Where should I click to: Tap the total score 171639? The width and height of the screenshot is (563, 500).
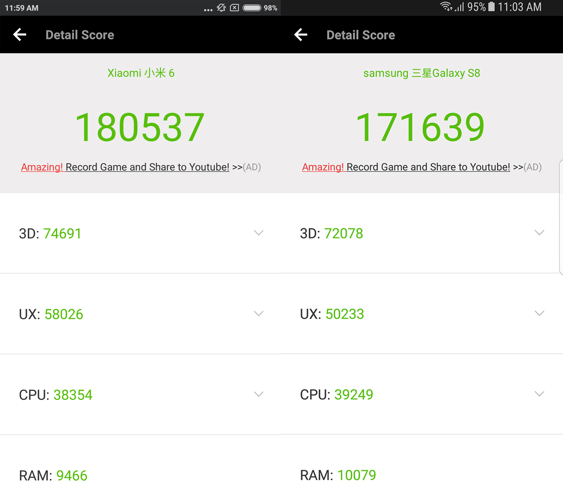tap(420, 127)
